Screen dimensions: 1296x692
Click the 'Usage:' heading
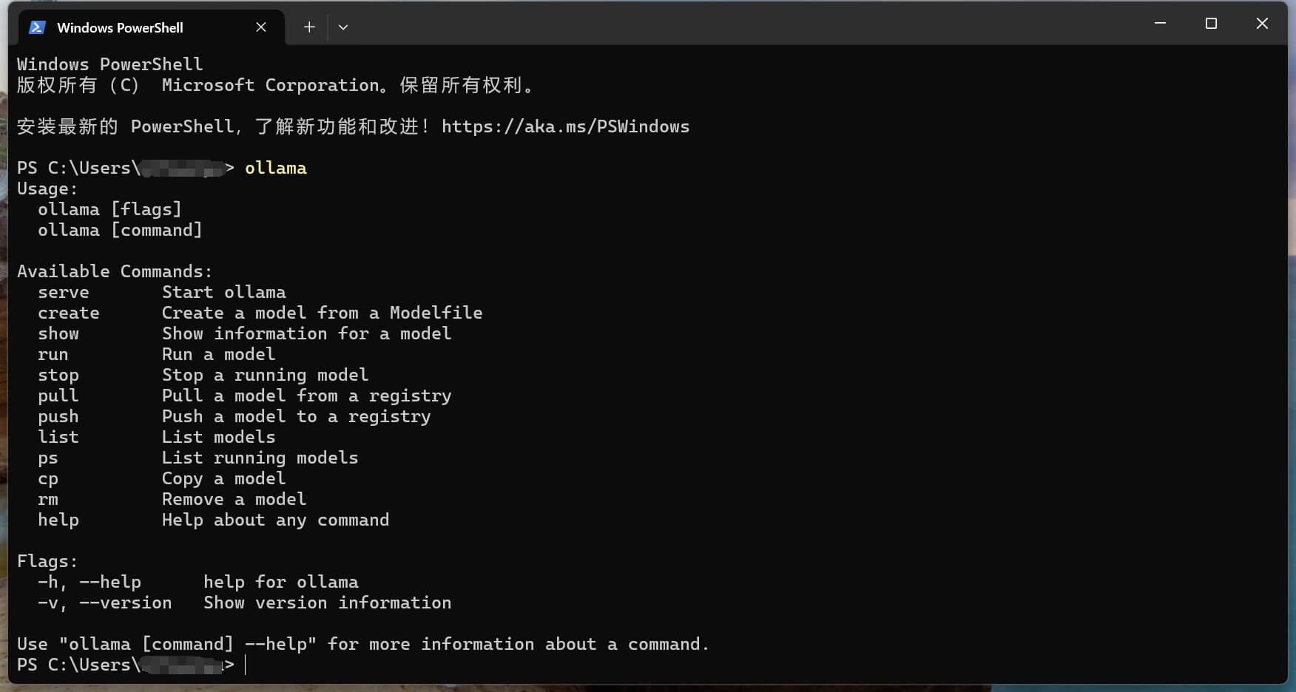(47, 189)
